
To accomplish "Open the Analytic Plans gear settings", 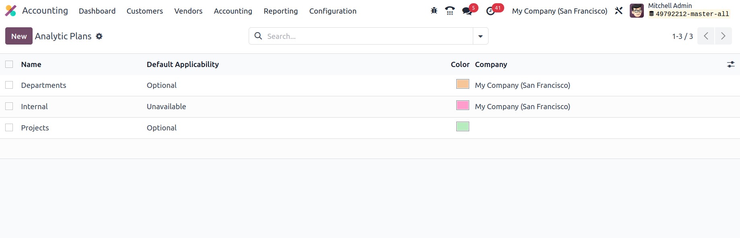I will 99,36.
